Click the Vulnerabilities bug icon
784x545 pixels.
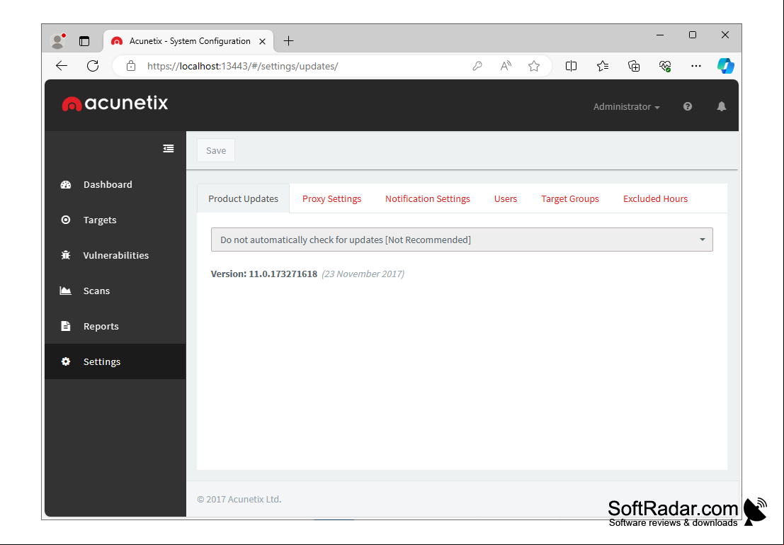[x=65, y=255]
